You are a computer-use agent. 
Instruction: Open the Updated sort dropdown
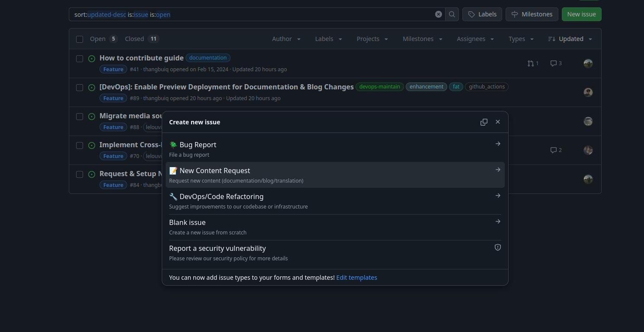pyautogui.click(x=569, y=38)
